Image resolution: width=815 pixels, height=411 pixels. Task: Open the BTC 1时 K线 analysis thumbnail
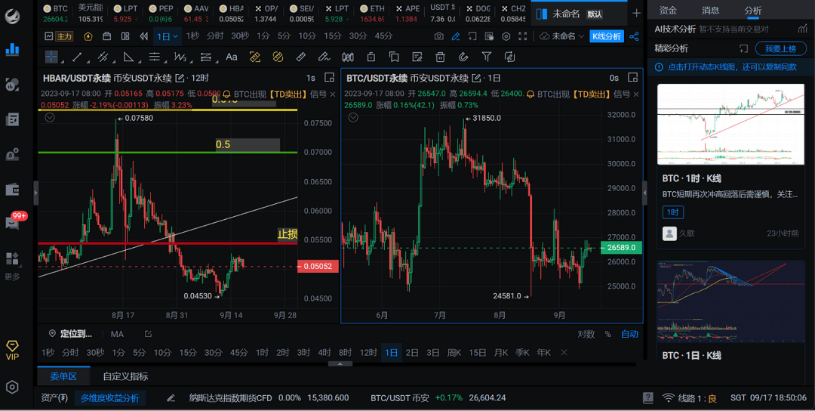point(727,124)
